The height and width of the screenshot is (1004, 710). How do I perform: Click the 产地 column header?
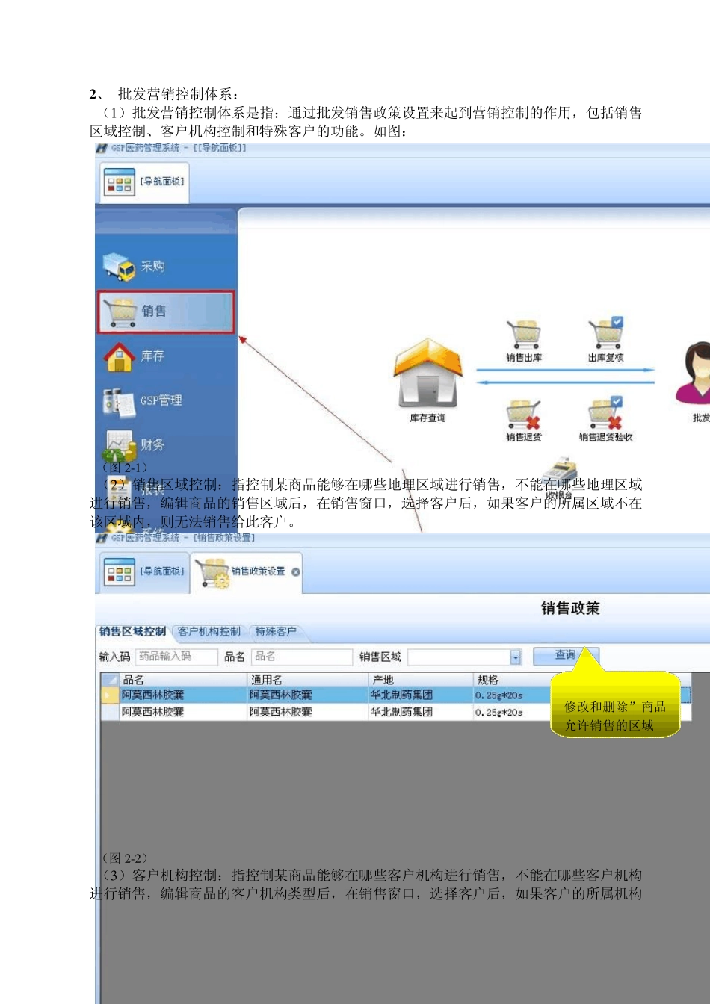click(x=422, y=680)
